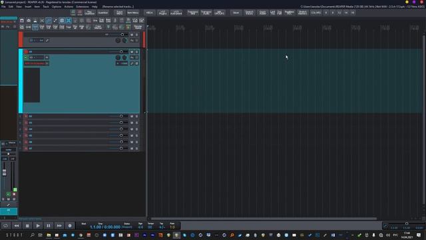Click the master mixer volume fader
The image size is (426, 240).
5,172
